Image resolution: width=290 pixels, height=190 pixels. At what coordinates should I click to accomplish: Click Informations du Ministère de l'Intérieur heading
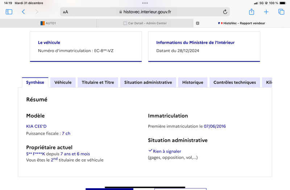point(195,42)
